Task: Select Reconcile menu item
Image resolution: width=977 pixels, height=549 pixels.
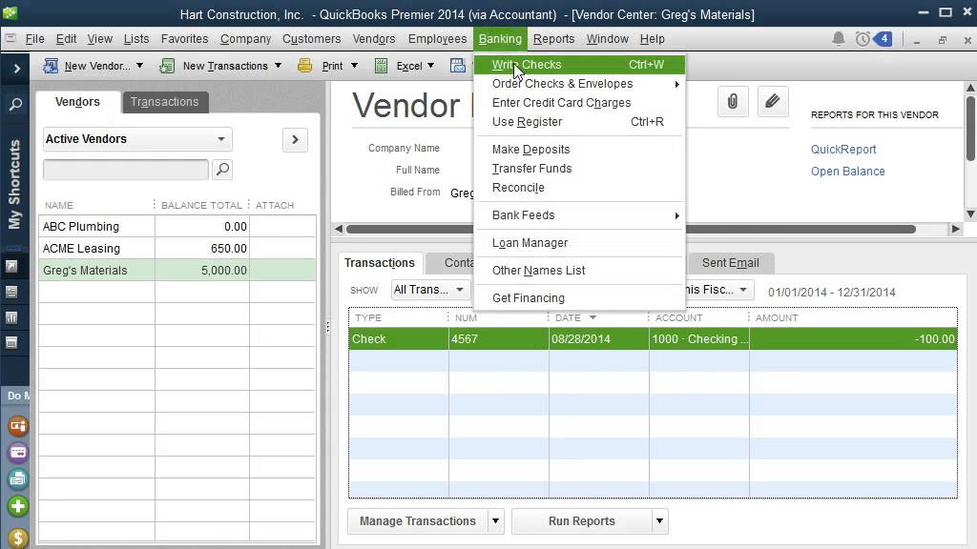Action: pyautogui.click(x=579, y=188)
